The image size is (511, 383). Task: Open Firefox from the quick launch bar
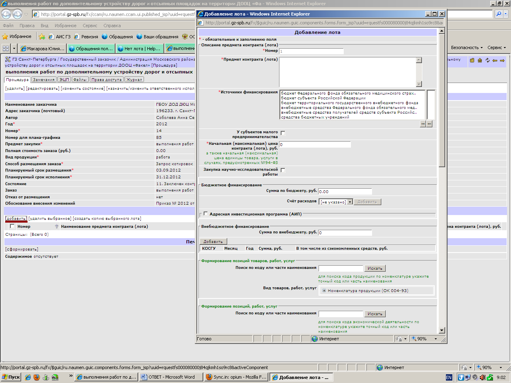pyautogui.click(x=37, y=377)
